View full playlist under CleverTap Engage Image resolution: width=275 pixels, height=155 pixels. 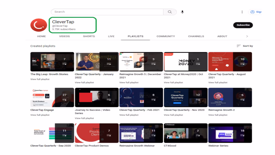coord(40,115)
